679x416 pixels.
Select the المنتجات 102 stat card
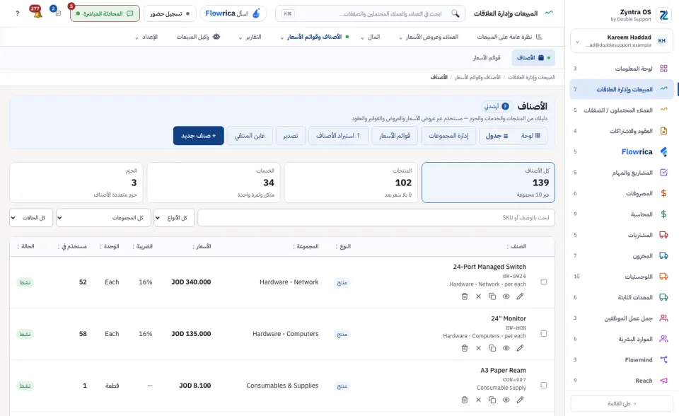click(x=351, y=183)
